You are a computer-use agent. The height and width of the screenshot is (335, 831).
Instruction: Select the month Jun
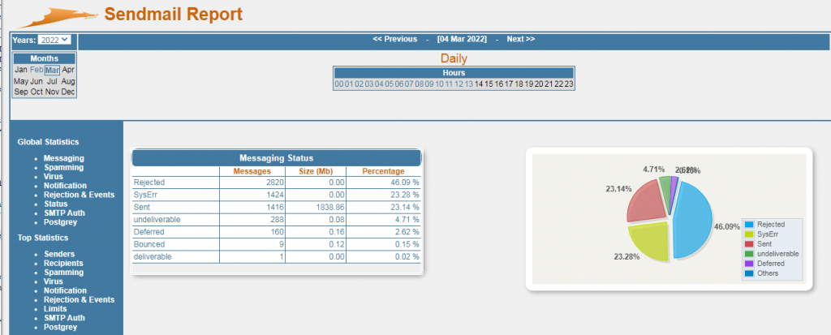pyautogui.click(x=37, y=81)
